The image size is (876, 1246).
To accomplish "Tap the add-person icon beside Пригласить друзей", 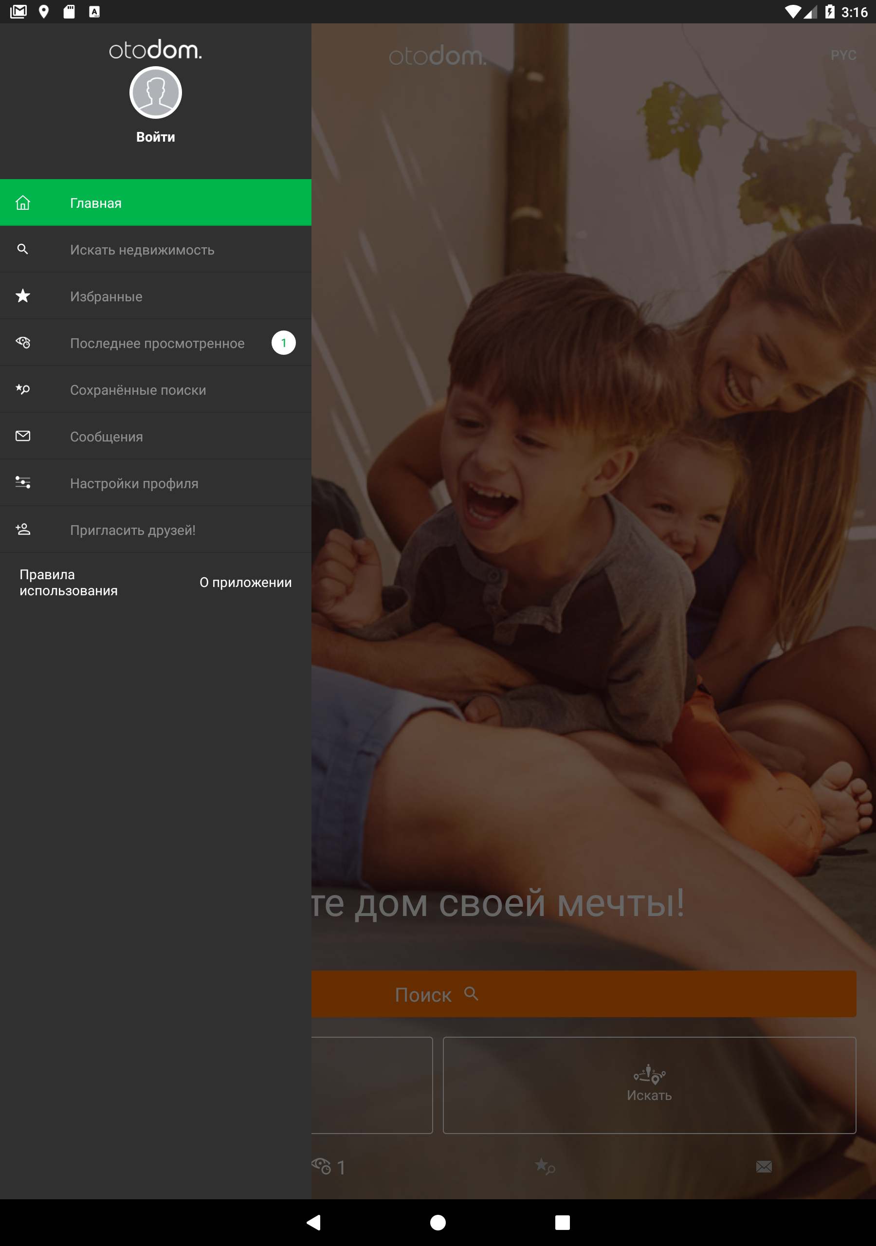I will click(x=23, y=529).
